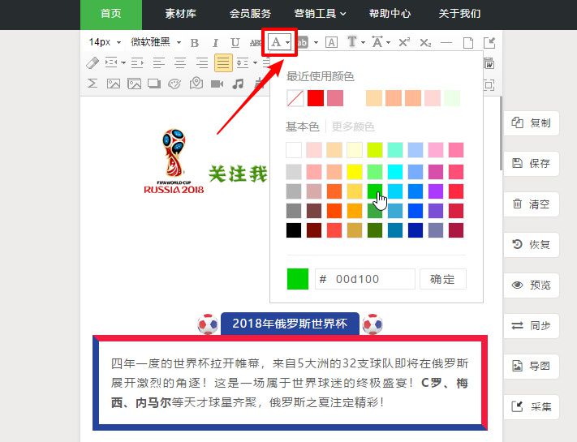Apply subscript X₂ formatting
The height and width of the screenshot is (442, 577).
tap(425, 43)
